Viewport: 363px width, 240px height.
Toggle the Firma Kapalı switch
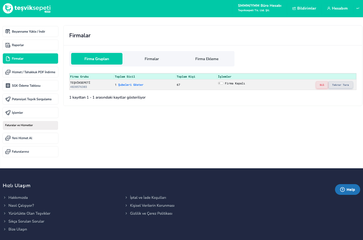[220, 83]
